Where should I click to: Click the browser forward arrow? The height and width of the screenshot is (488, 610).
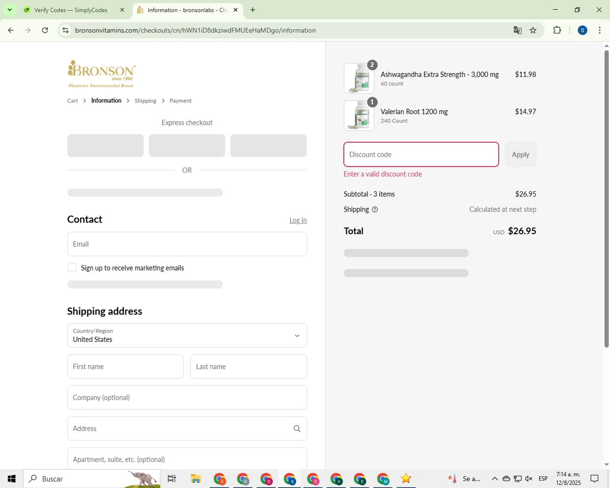click(x=28, y=30)
